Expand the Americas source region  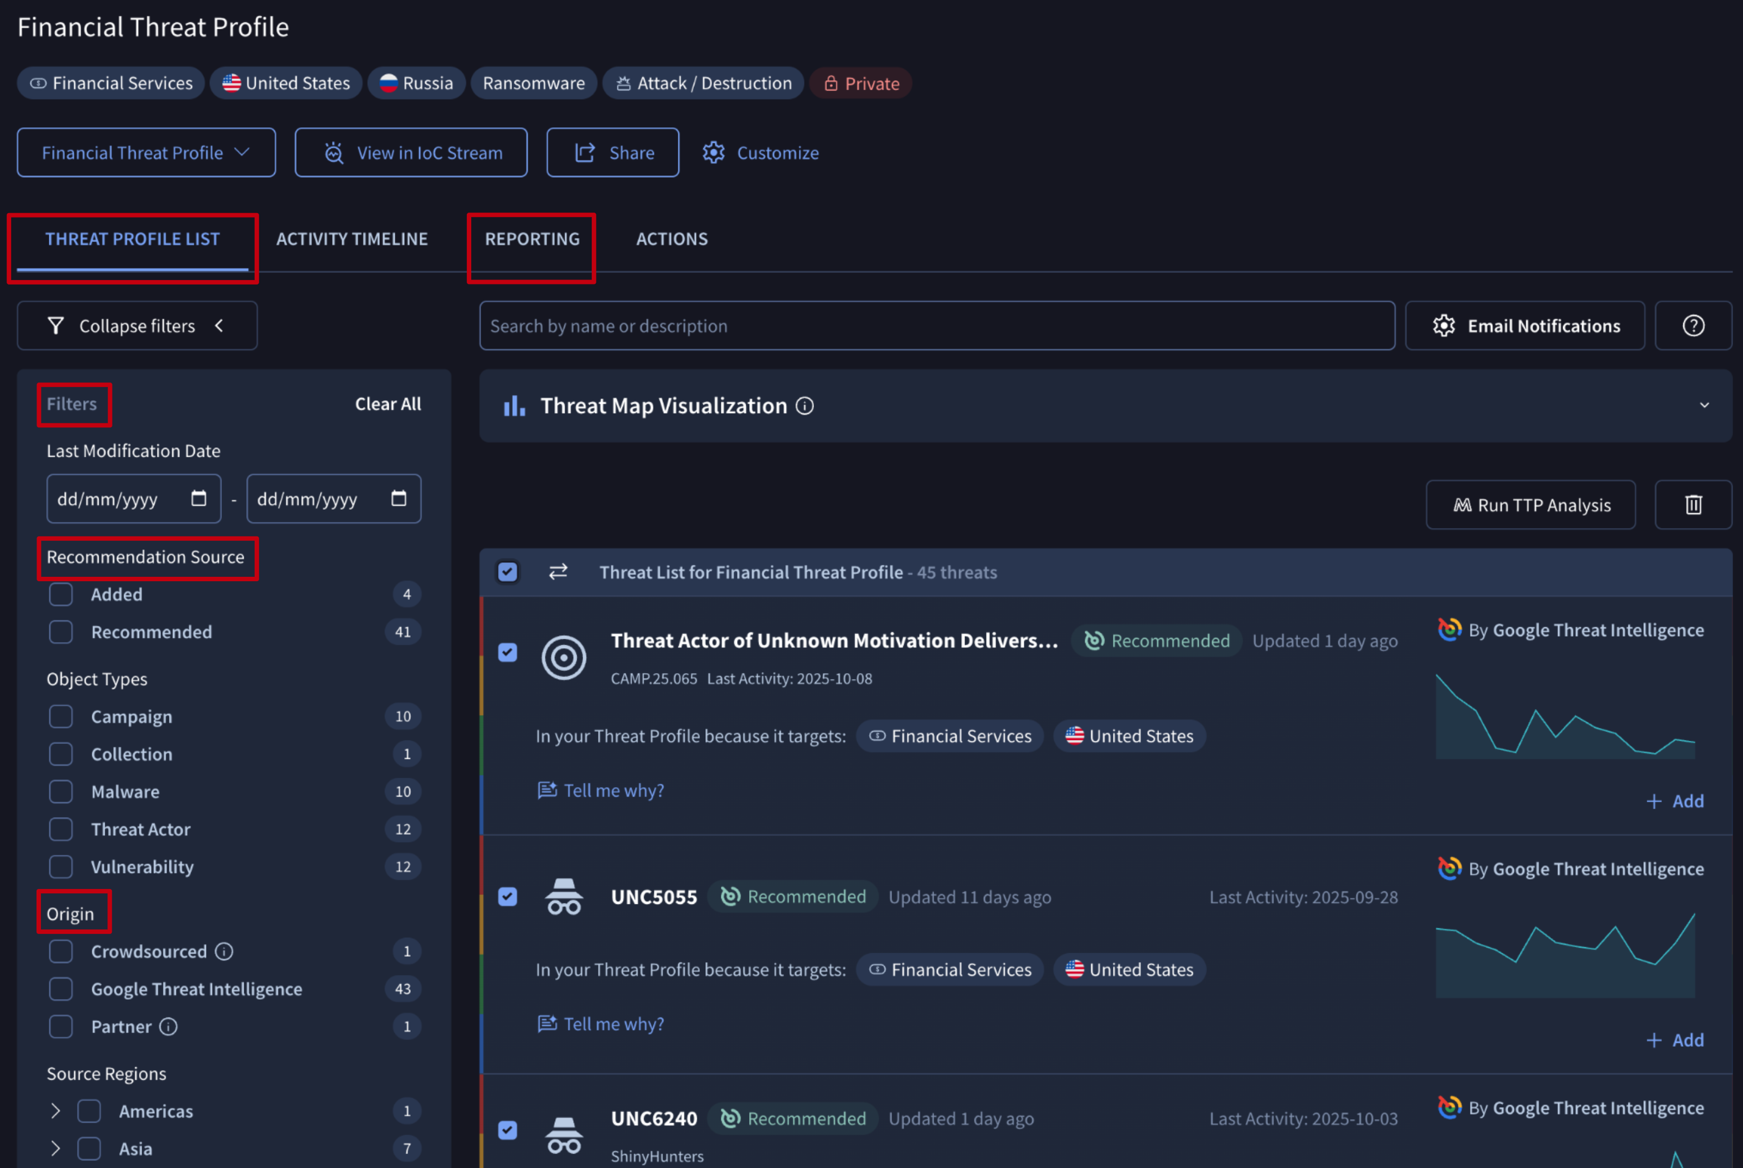click(x=55, y=1110)
